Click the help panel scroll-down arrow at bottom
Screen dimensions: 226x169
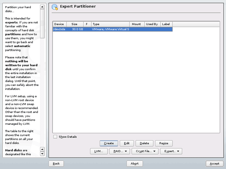point(42,154)
